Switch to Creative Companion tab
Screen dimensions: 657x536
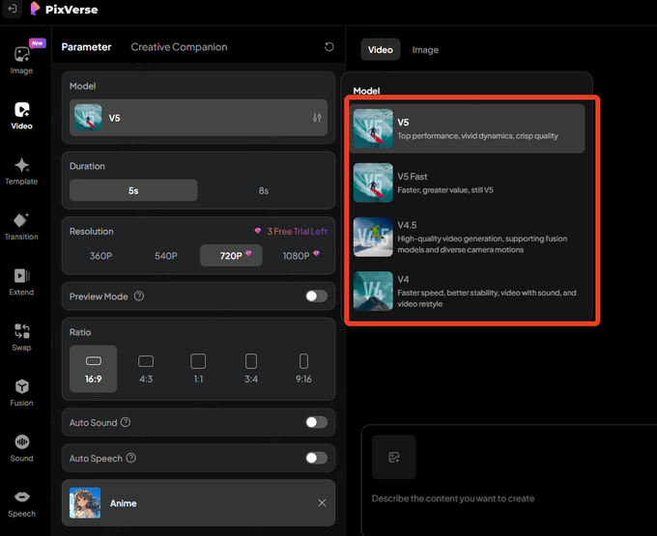tap(179, 46)
